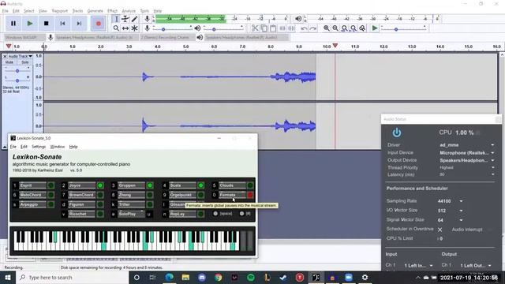Click the Zoom In magnifier icon
Viewport: 505px width, 284px height.
coord(326,28)
